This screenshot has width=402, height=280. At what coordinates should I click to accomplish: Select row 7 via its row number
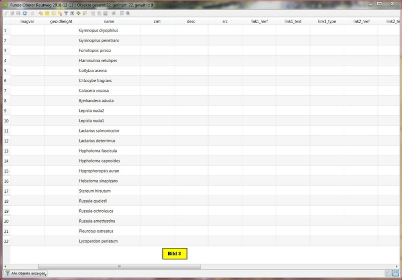point(5,91)
